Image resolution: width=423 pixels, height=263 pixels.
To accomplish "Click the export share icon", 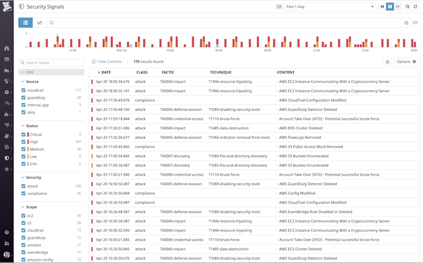I will tap(388, 62).
